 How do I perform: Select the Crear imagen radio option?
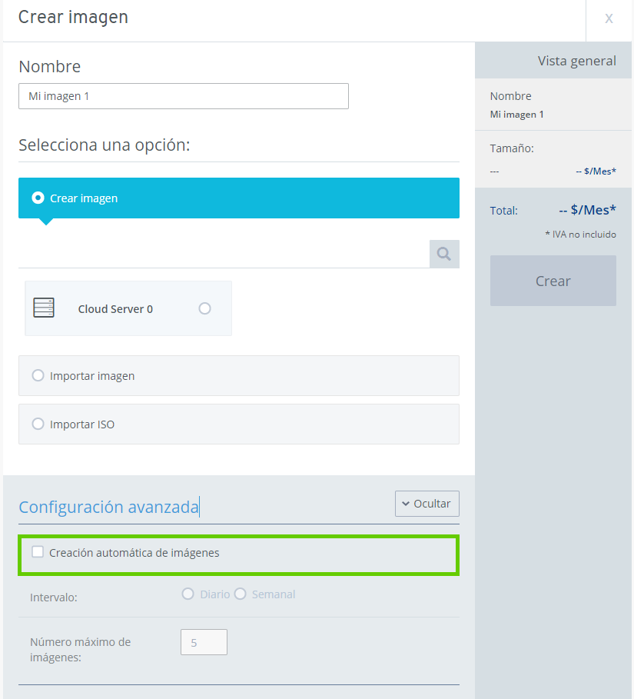click(x=38, y=198)
